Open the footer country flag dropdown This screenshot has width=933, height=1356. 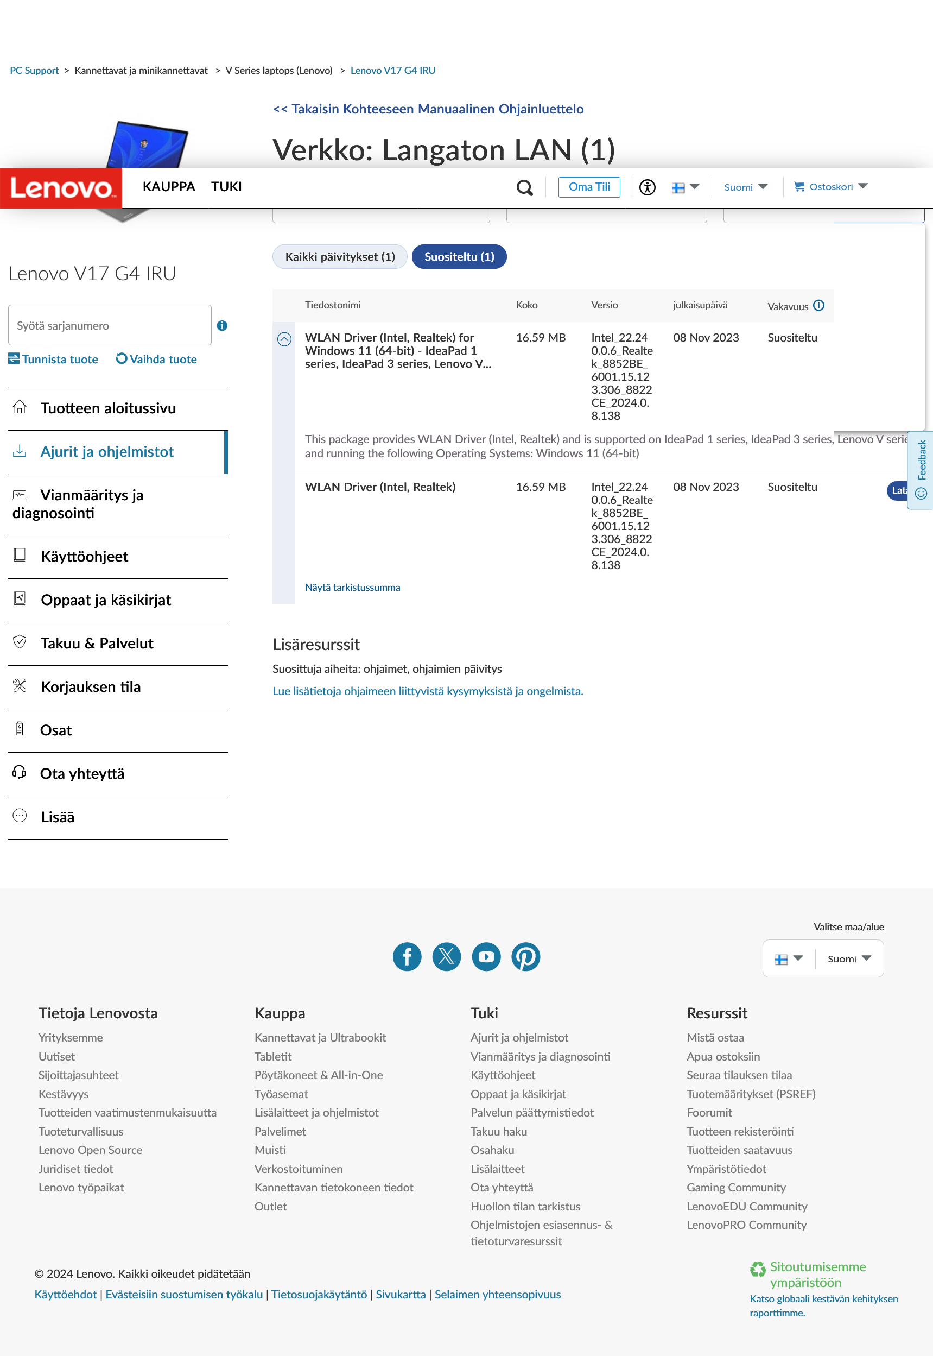click(789, 959)
